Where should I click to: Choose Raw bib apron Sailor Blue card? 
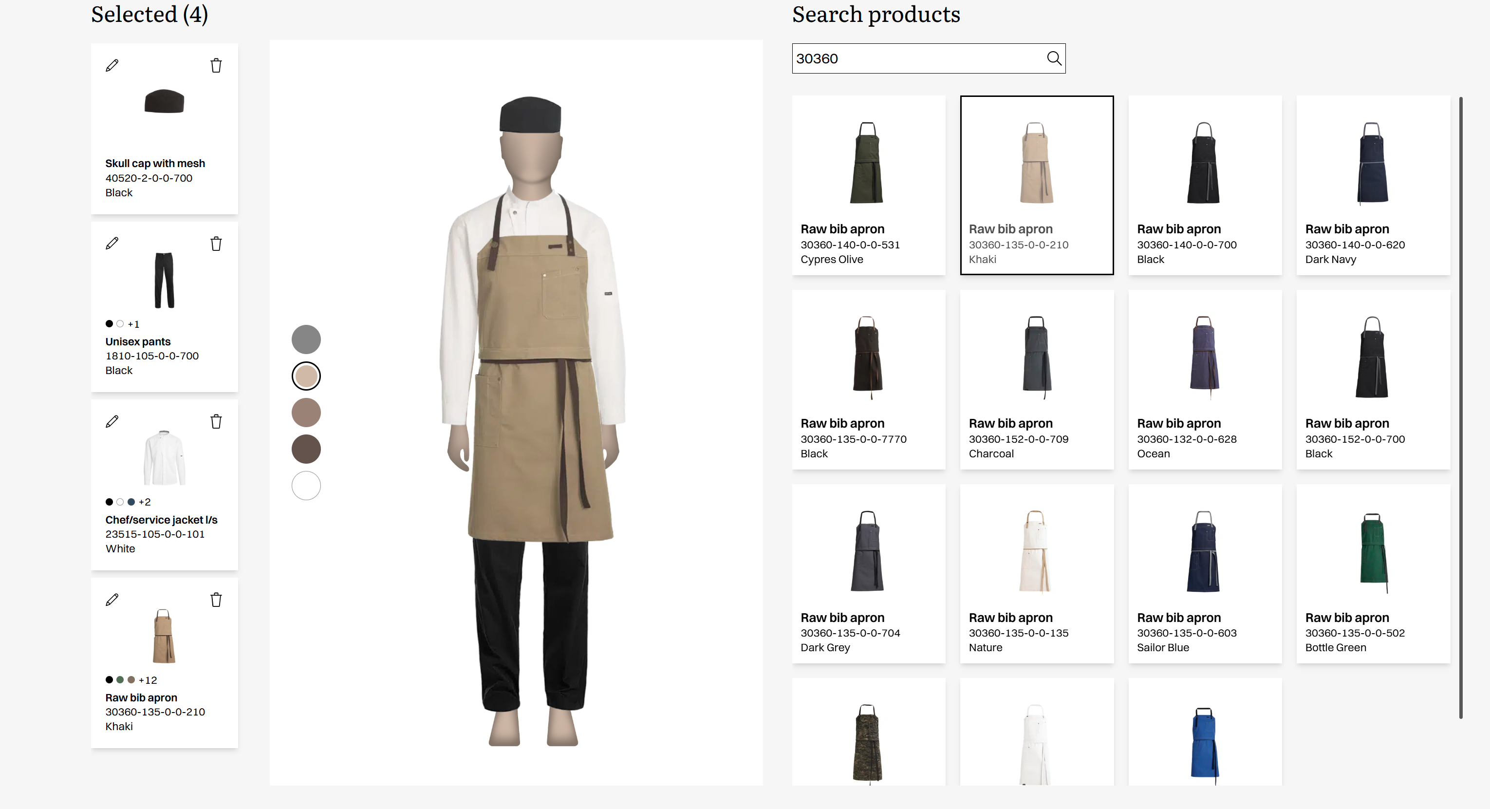pyautogui.click(x=1206, y=574)
